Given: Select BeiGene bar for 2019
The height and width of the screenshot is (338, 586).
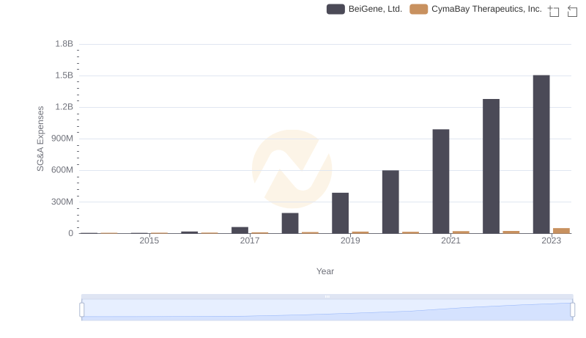Looking at the screenshot, I should coord(340,213).
